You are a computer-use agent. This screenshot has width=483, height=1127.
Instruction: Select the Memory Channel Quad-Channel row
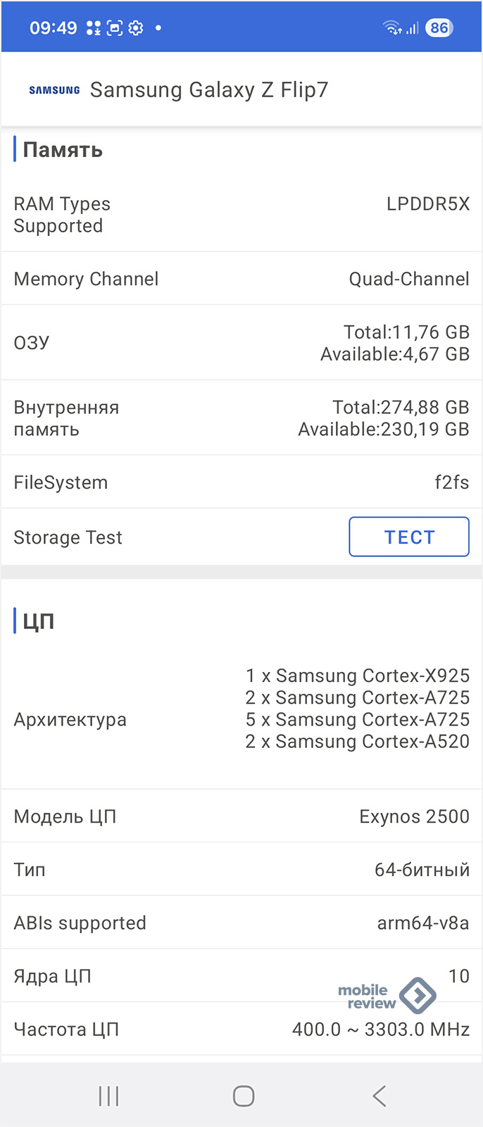point(241,279)
